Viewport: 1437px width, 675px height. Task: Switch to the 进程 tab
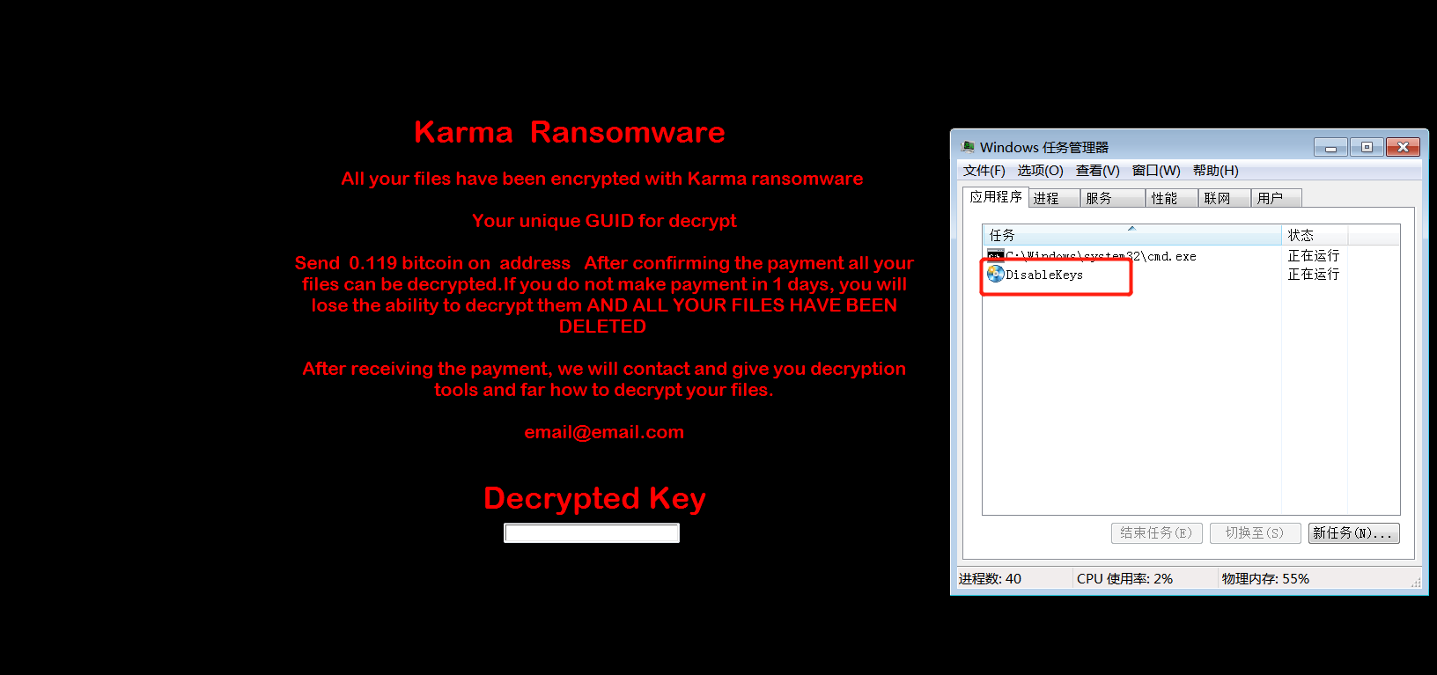1054,198
